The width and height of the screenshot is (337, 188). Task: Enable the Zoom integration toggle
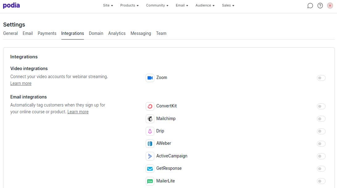click(321, 78)
